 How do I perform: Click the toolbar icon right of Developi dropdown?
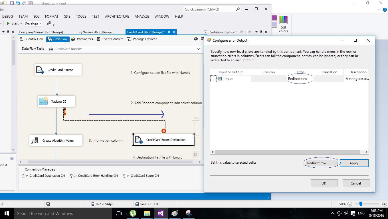pos(48,23)
